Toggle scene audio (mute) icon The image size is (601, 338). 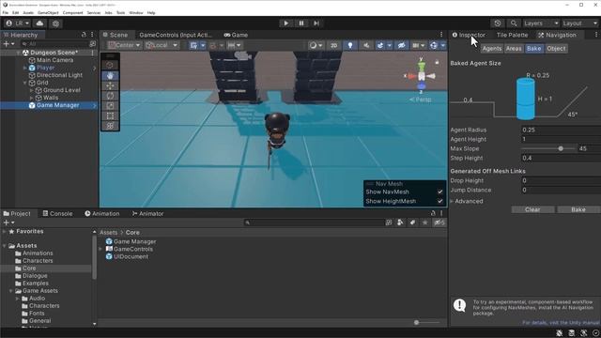pyautogui.click(x=366, y=45)
